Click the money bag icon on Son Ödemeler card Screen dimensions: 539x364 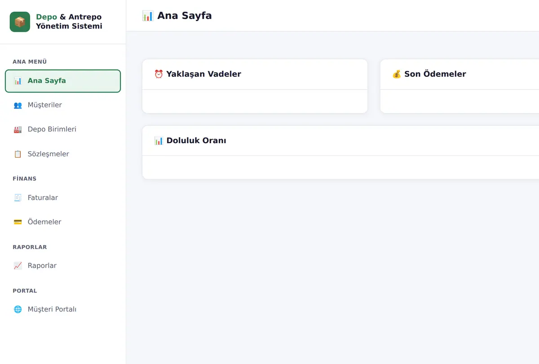(x=397, y=74)
